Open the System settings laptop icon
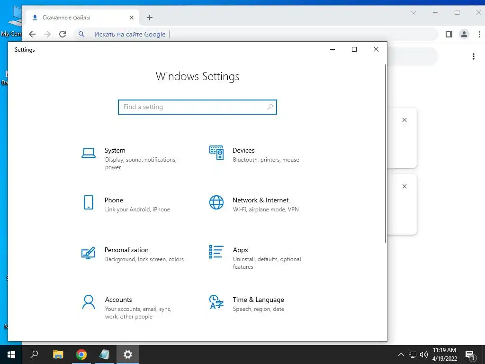The height and width of the screenshot is (364, 485). tap(89, 153)
